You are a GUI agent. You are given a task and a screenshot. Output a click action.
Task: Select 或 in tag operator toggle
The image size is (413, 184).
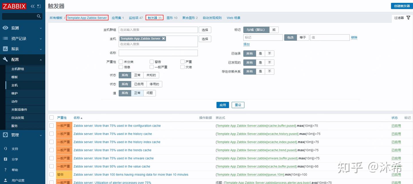tap(274, 30)
